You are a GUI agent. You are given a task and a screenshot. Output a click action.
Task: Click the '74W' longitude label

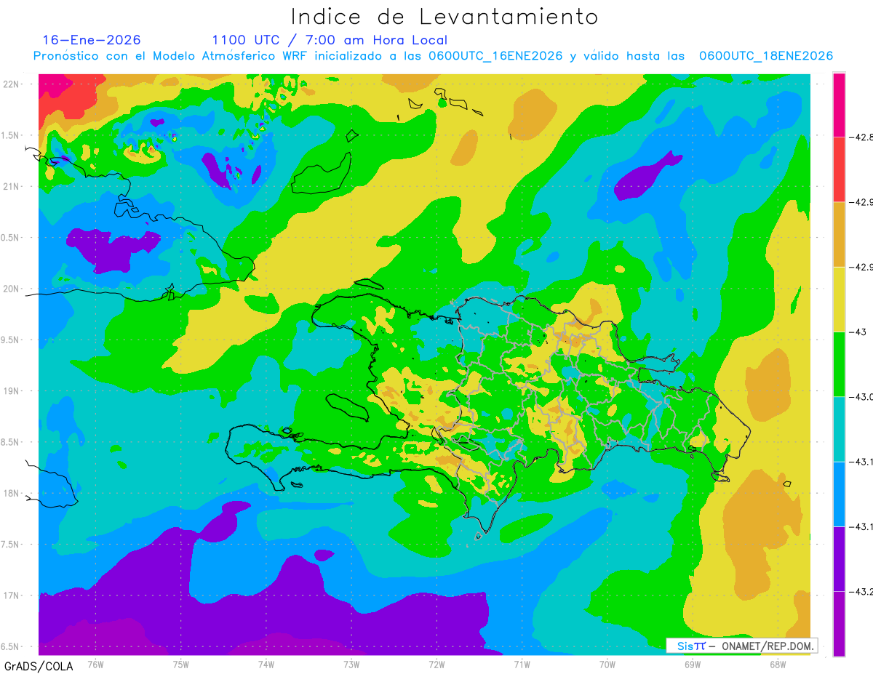(266, 665)
